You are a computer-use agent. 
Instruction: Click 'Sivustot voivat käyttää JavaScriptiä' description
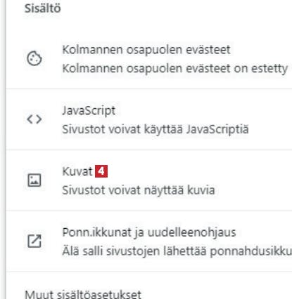(x=155, y=129)
